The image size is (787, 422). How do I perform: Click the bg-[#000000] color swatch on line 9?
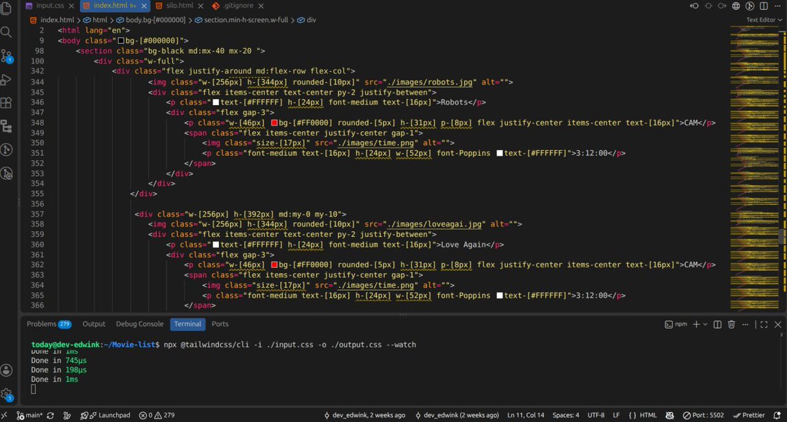pos(121,41)
